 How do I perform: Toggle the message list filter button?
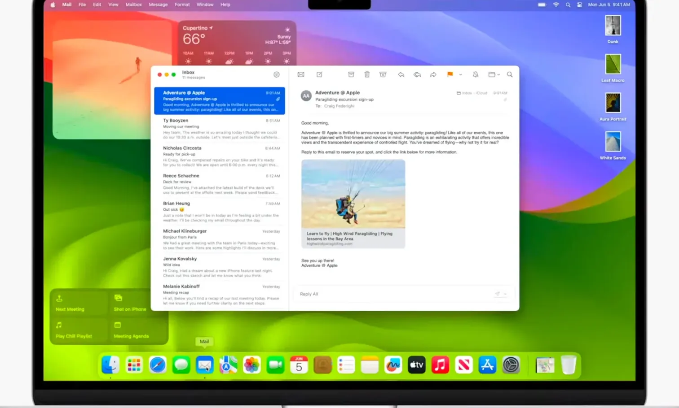(x=277, y=74)
